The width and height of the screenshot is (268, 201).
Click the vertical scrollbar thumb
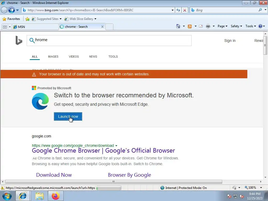tap(265, 45)
